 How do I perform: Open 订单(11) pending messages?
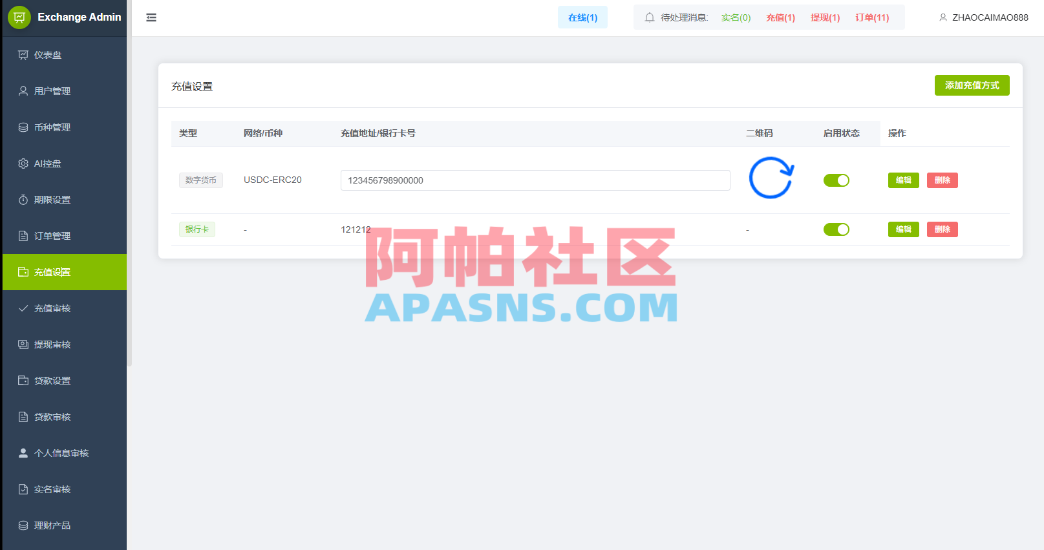click(872, 17)
